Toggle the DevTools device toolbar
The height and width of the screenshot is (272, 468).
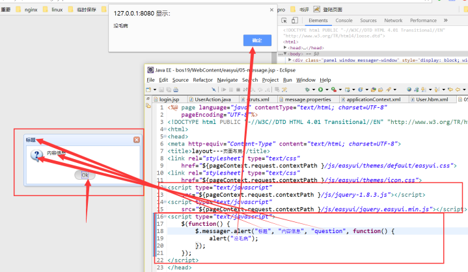pyautogui.click(x=295, y=20)
